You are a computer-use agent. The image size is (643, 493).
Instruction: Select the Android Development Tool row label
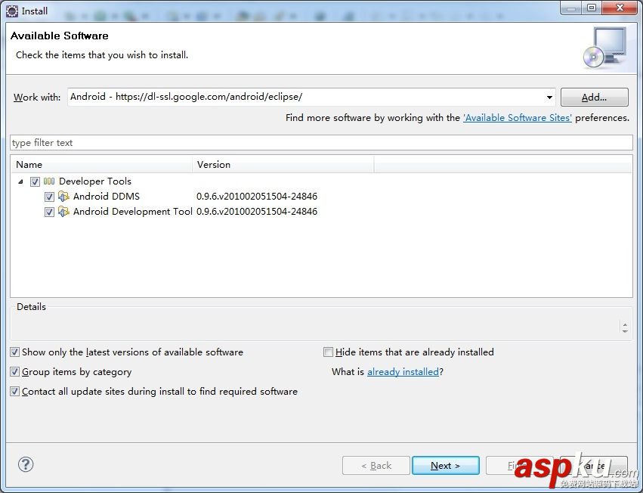coord(132,212)
